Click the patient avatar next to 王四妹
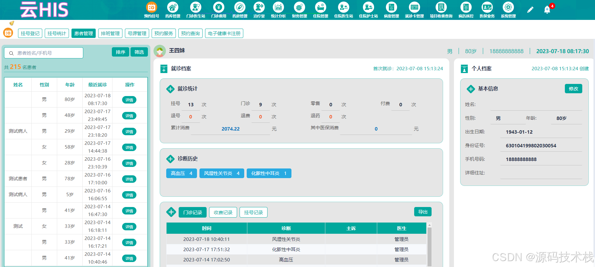 (x=160, y=51)
